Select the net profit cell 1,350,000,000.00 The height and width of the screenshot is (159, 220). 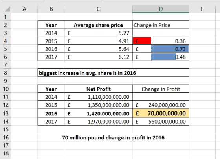pos(98,105)
